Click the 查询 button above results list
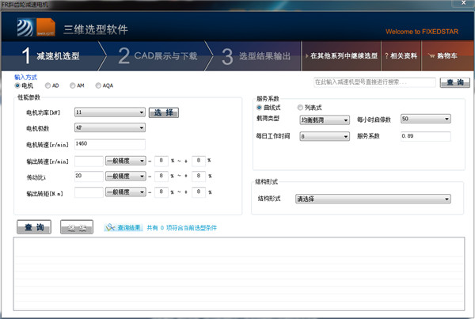Image resolution: width=475 pixels, height=319 pixels. [34, 227]
